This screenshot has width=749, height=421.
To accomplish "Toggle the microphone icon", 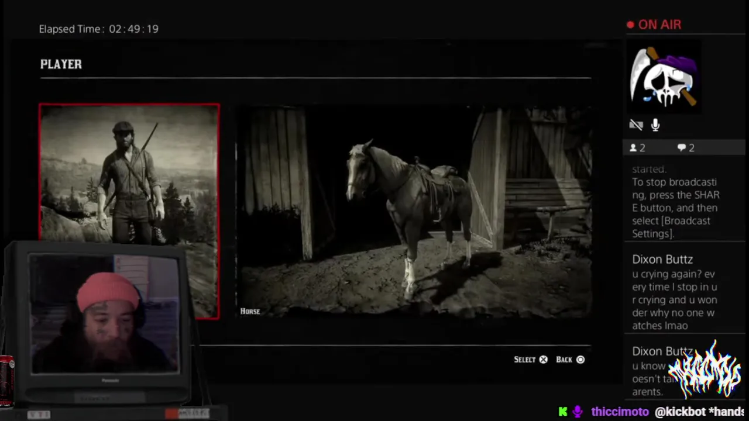I will click(x=655, y=125).
